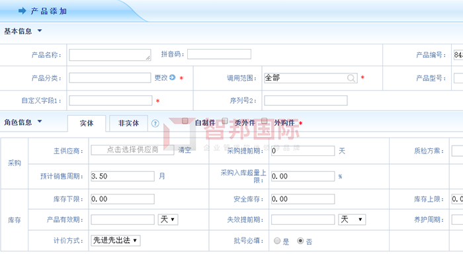Open the 产品有效期 unit dropdown
Viewport: 463px width, 254px height.
point(168,220)
